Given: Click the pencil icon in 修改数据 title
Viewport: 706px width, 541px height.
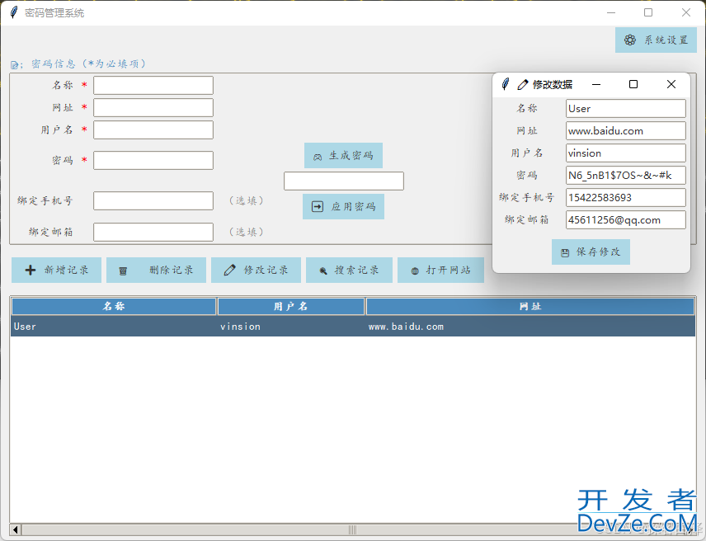Looking at the screenshot, I should pos(523,84).
